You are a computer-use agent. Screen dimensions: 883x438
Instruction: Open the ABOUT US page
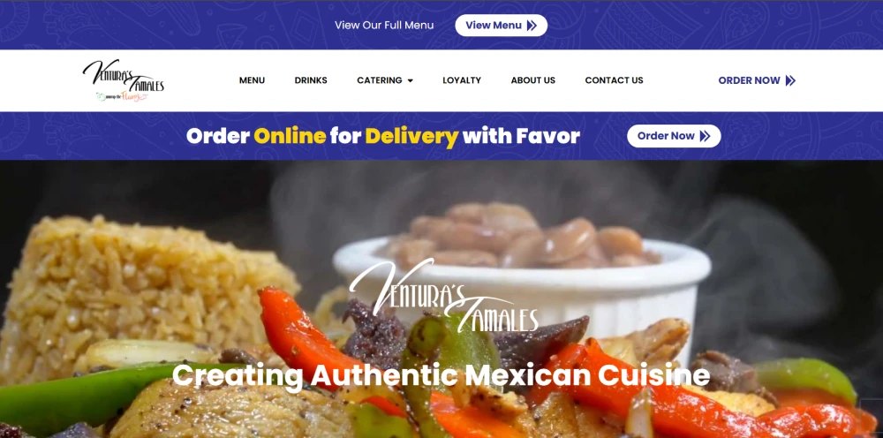click(532, 80)
